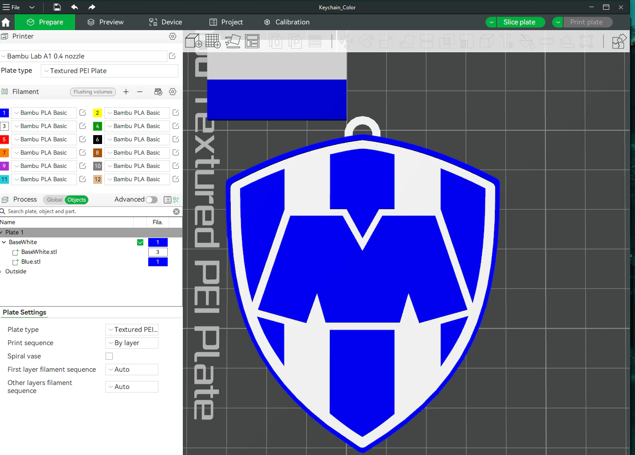This screenshot has height=455, width=635.
Task: Edit the Bambu Lab A1 printer preset
Action: [172, 56]
